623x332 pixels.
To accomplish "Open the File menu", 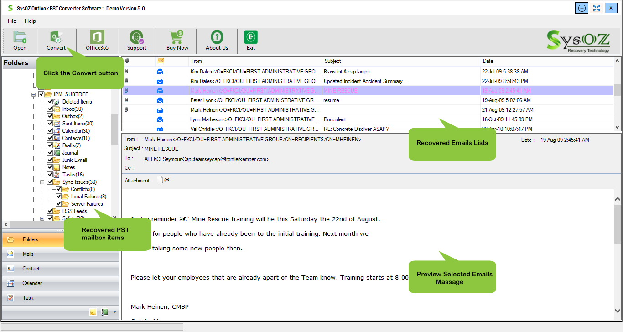I will (12, 21).
